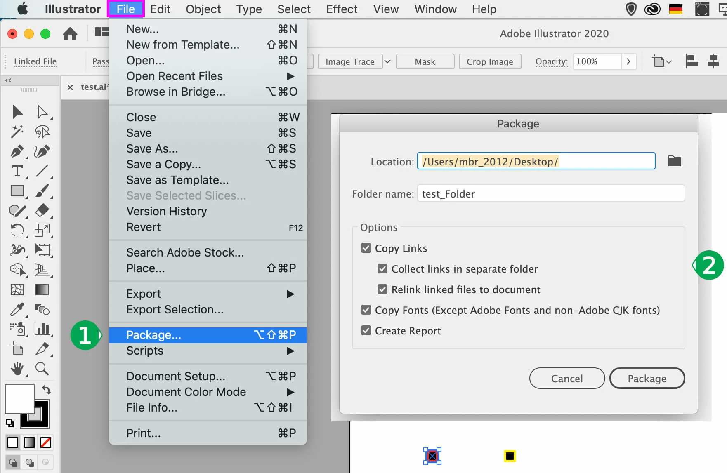Select the Artboard tool
Viewport: 727px width, 473px height.
[17, 349]
